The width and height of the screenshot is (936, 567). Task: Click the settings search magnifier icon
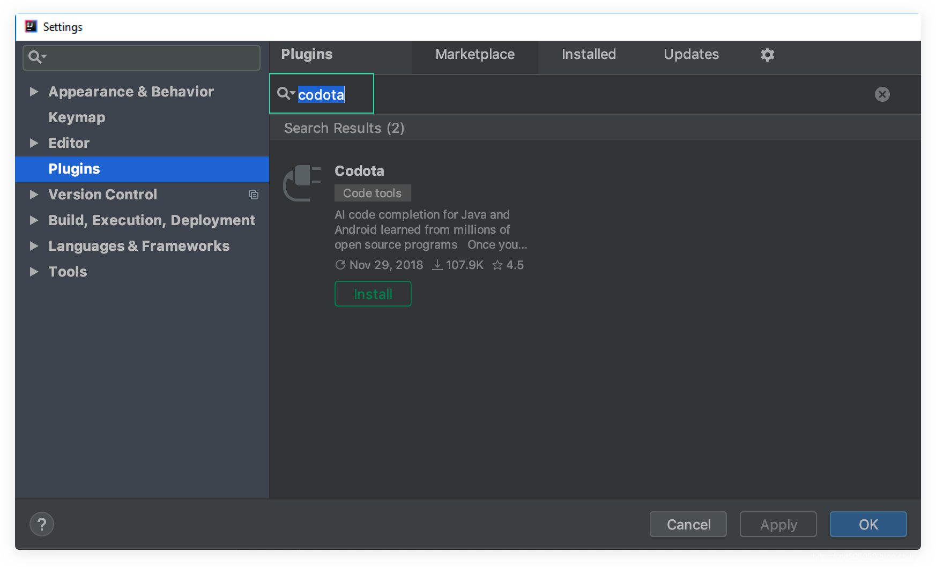pos(37,57)
